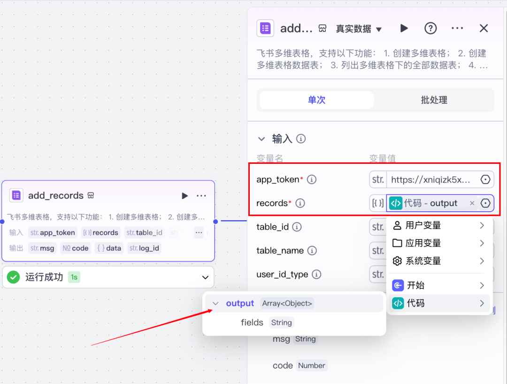507x384 pixels.
Task: Click plugin badge icon on add_records canvas node
Action: (91, 196)
